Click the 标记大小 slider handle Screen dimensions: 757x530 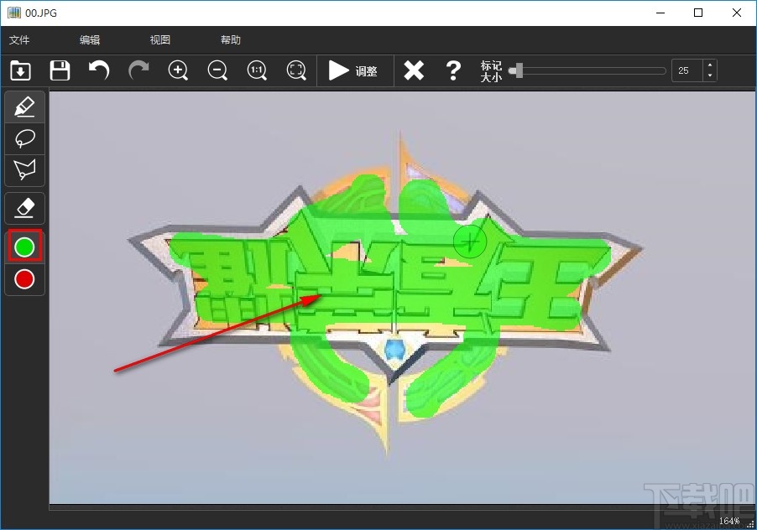[517, 70]
